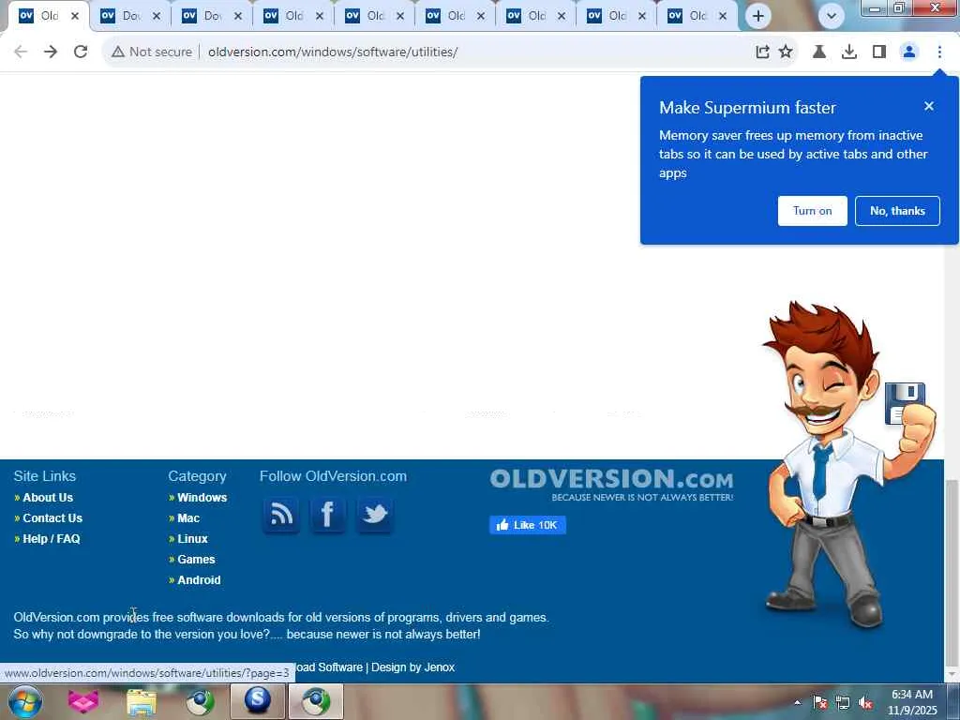Close the second browser tab
This screenshot has width=960, height=720.
[x=157, y=16]
